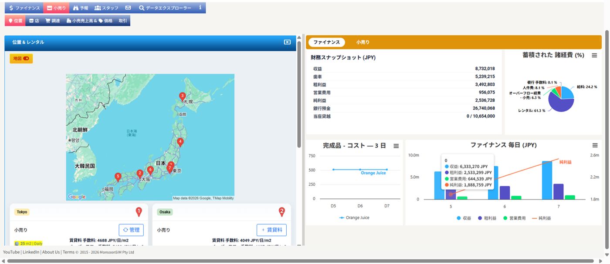610x264 pixels.
Task: Click the Tokyo card pin 1 icon
Action: click(139, 212)
